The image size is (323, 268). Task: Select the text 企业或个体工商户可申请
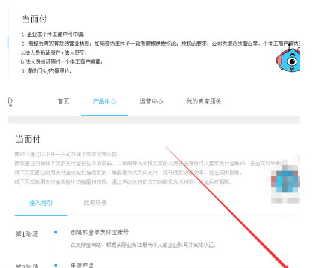coord(55,34)
